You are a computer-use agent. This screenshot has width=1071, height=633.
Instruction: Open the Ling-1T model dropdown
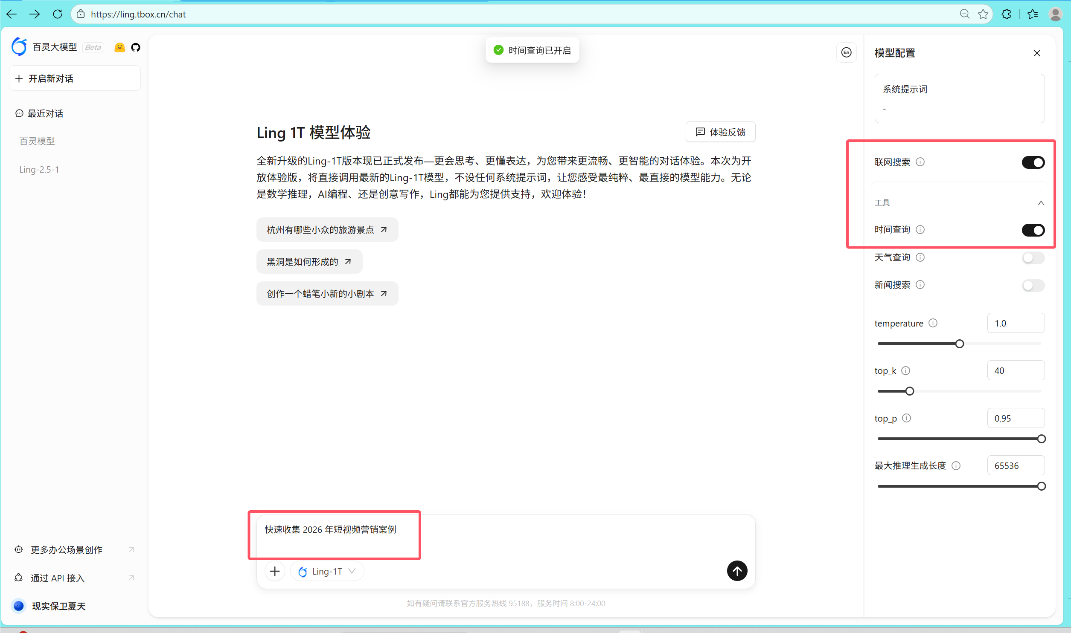(327, 571)
